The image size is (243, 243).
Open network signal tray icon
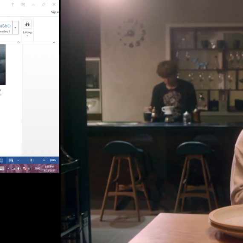[14, 169]
